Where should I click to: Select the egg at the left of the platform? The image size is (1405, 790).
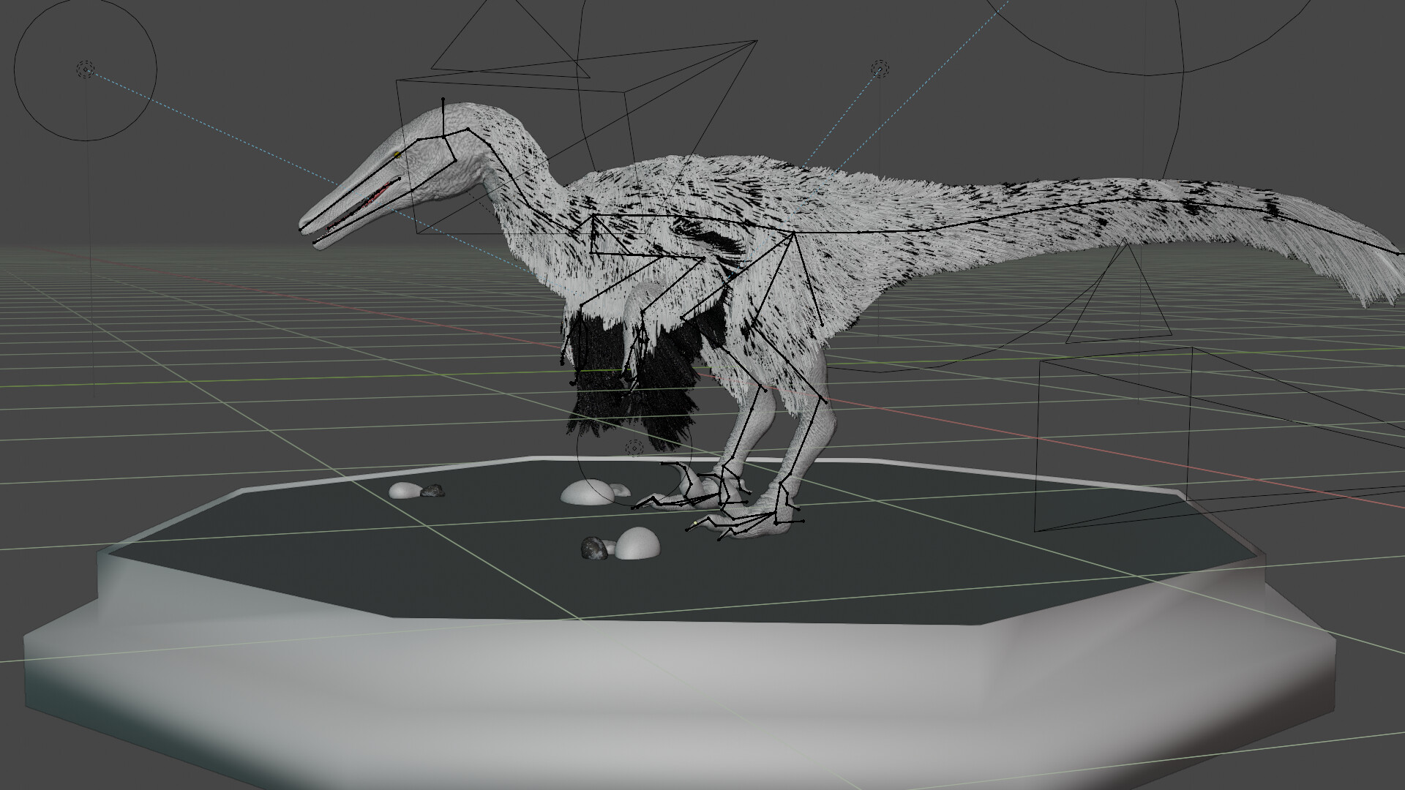tap(403, 490)
